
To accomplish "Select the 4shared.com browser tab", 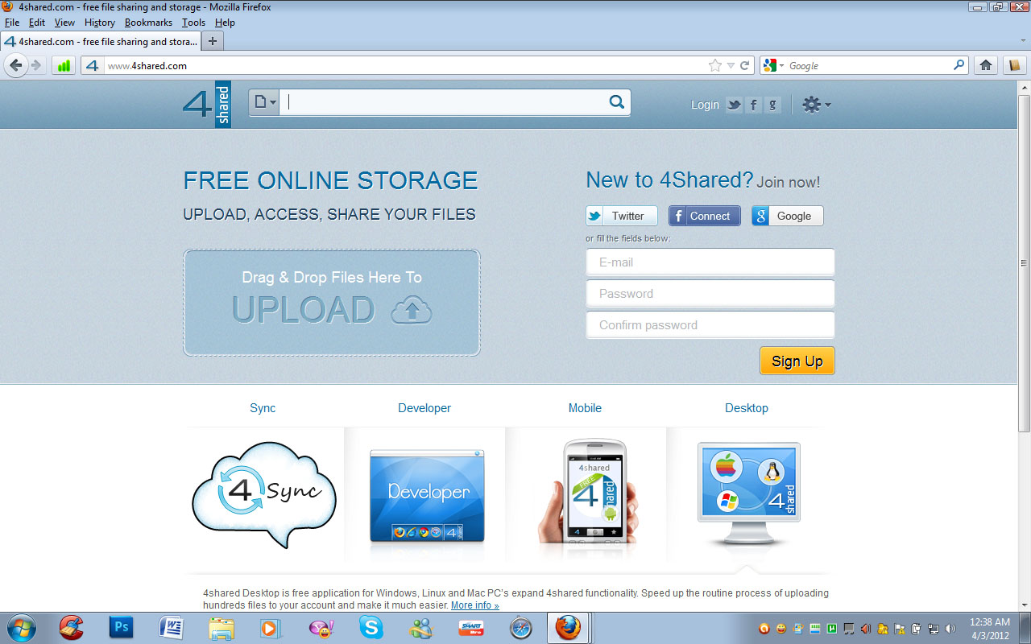I will (101, 41).
